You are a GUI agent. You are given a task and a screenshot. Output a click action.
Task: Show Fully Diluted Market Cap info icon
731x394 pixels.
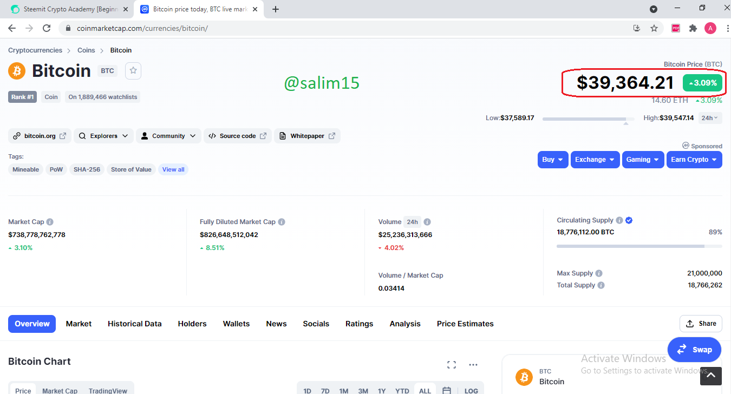click(282, 222)
